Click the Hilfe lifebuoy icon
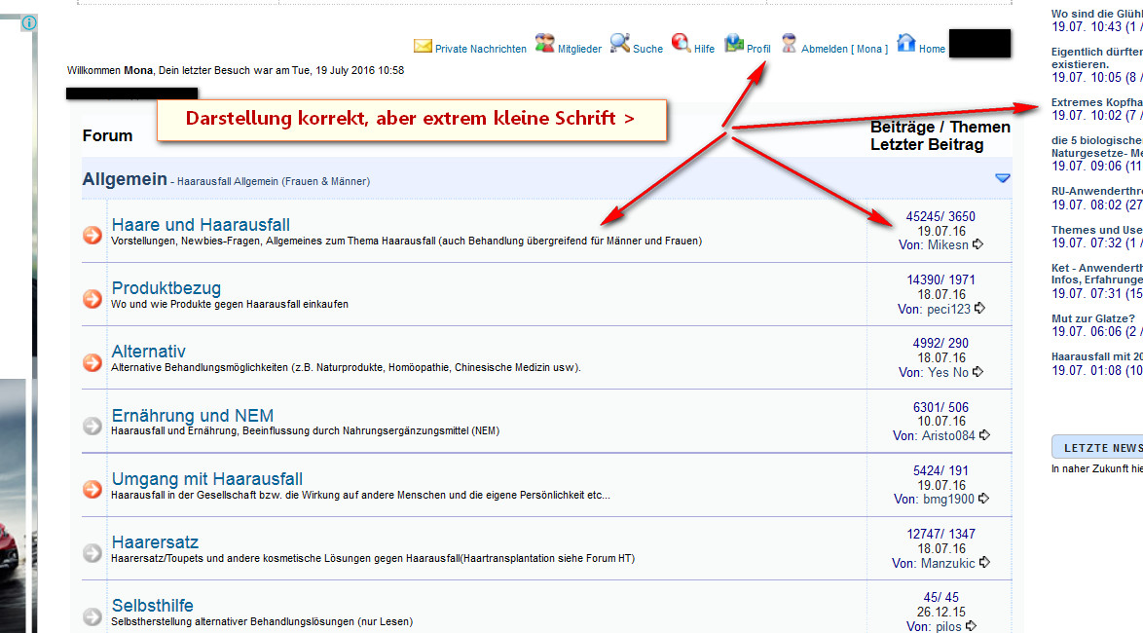Screen dimensions: 1143x633 click(681, 44)
